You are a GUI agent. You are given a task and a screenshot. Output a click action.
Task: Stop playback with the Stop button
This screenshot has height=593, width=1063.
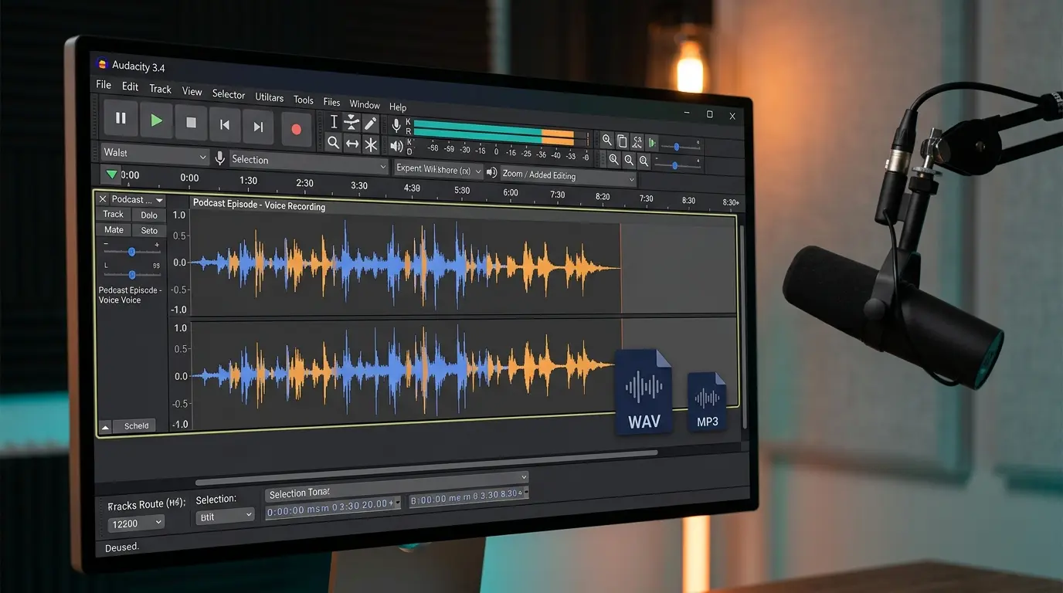(x=191, y=123)
